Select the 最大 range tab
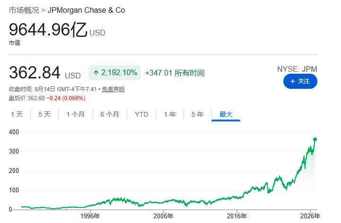The image size is (341, 223). (226, 114)
